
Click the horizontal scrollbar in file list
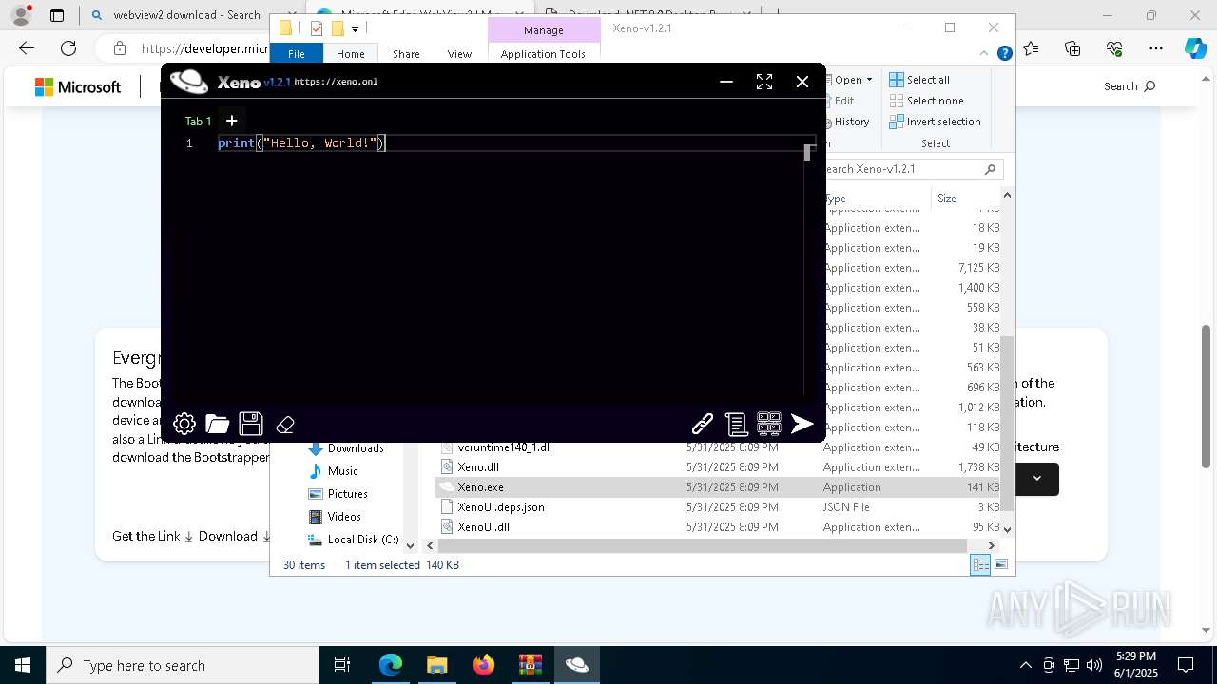(702, 546)
